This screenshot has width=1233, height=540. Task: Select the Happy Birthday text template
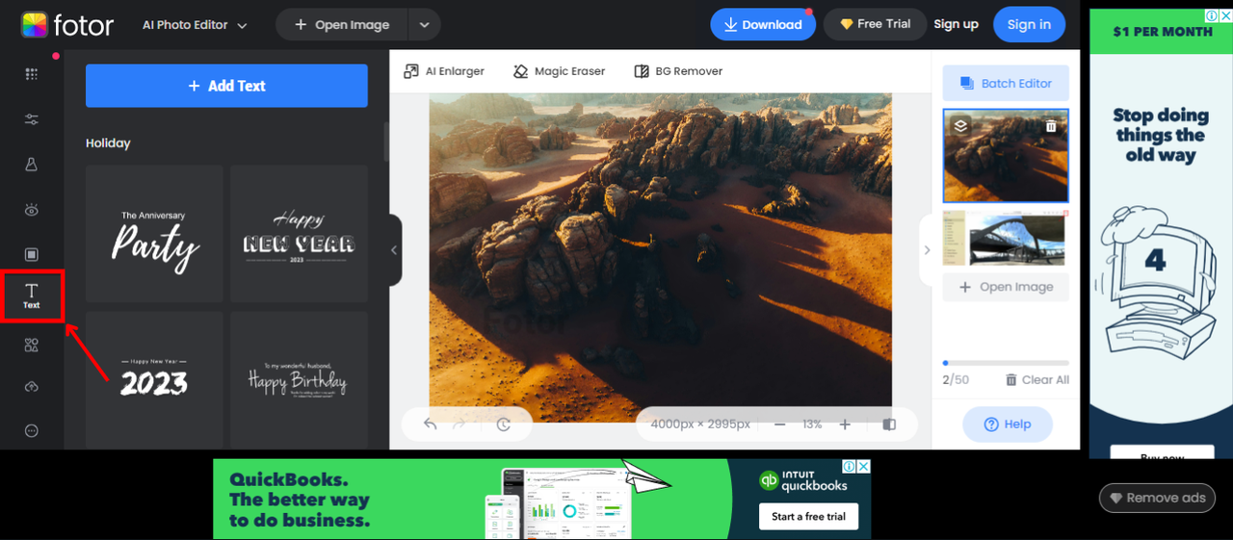pyautogui.click(x=299, y=380)
